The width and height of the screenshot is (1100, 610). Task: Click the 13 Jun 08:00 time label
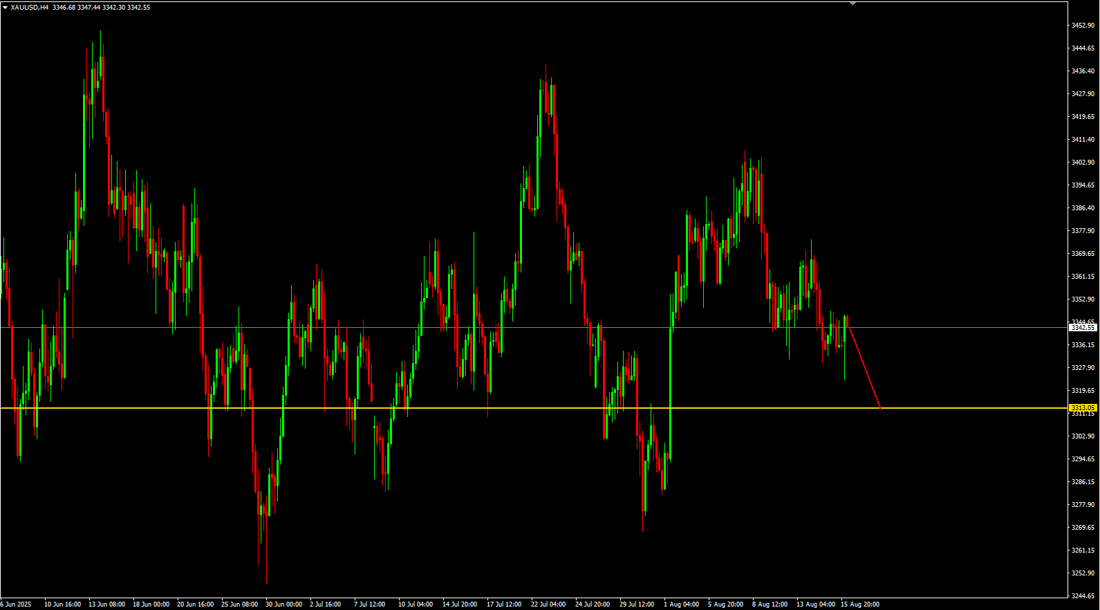[x=106, y=604]
